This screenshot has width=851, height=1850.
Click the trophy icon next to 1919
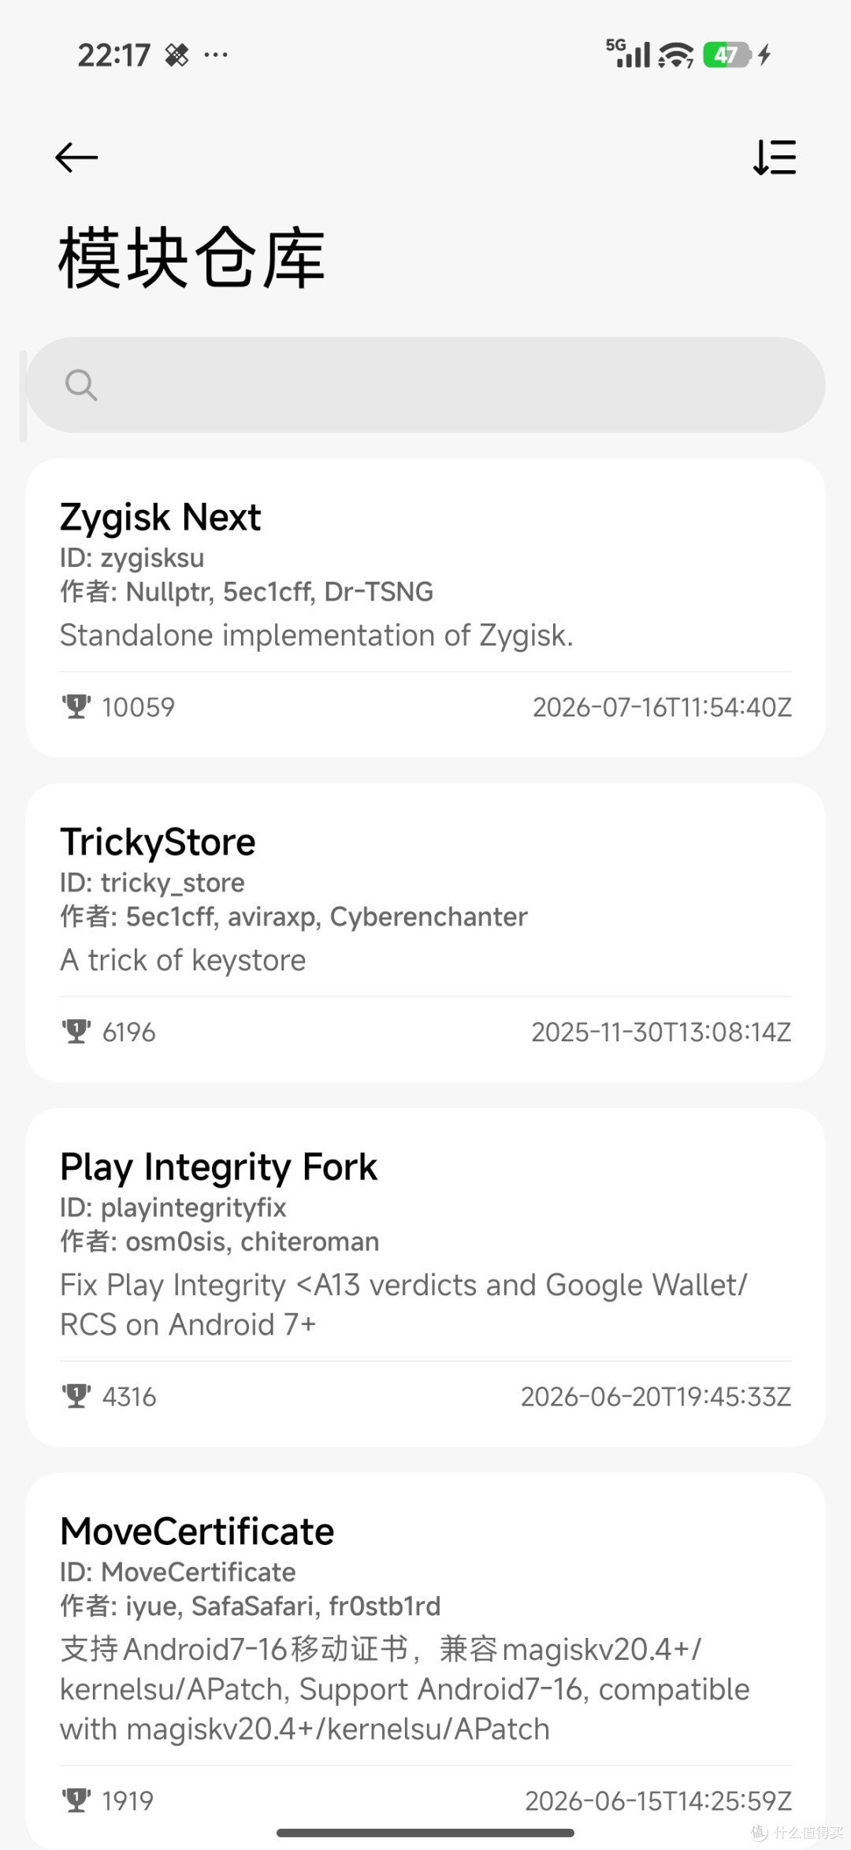76,1800
